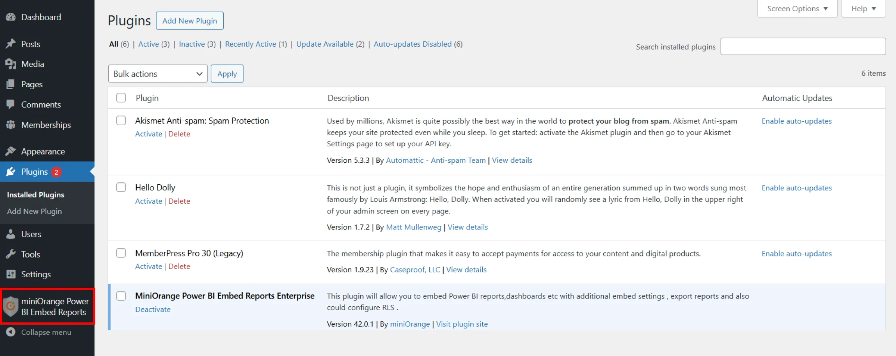Image resolution: width=896 pixels, height=356 pixels.
Task: Open Automattic - Anti-spam Team author link
Action: pos(436,160)
